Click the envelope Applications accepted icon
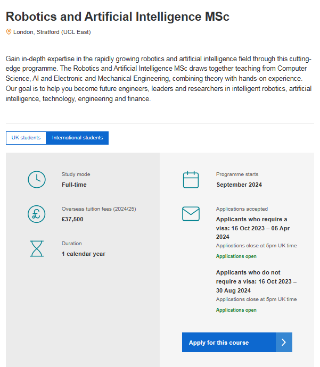The image size is (320, 367). [x=191, y=214]
